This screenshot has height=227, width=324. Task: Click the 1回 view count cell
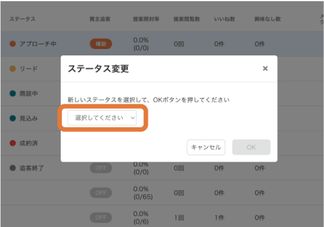(179, 218)
